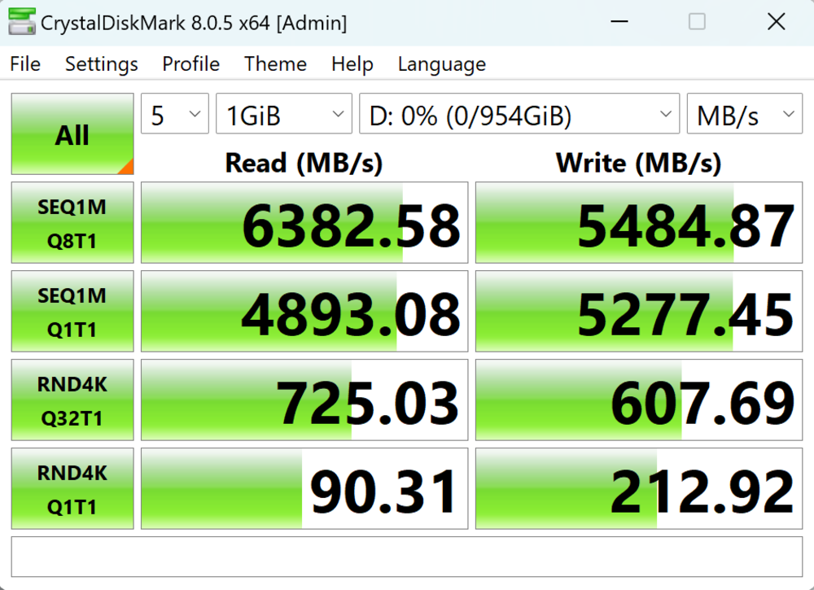Screen dimensions: 814x590
Task: Click the Write (MB/s) column header
Action: point(638,163)
